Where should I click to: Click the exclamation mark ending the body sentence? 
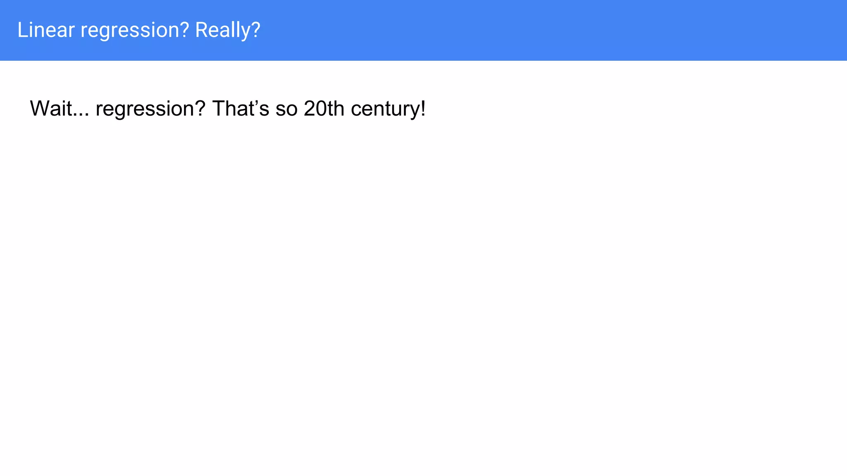coord(423,109)
